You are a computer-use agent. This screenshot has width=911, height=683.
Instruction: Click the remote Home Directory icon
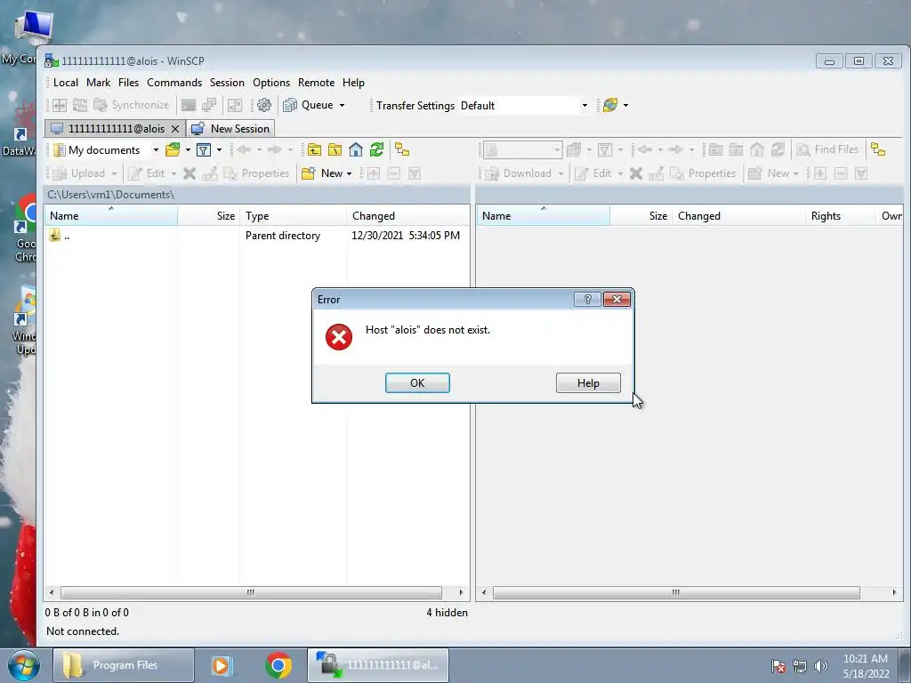756,149
